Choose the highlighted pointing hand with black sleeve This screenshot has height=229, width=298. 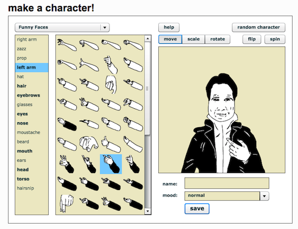111,164
